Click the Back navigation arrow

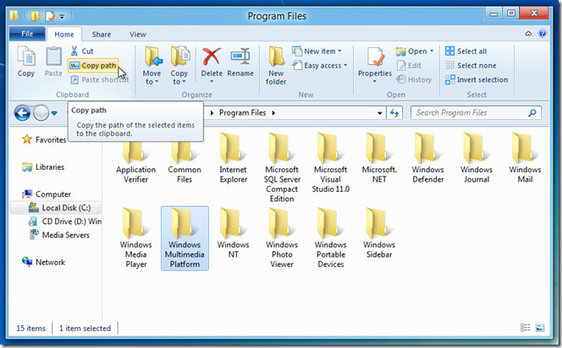pyautogui.click(x=23, y=112)
